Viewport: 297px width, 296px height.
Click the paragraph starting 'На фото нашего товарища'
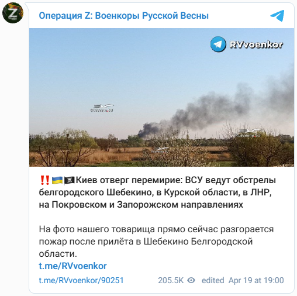pyautogui.click(x=156, y=242)
